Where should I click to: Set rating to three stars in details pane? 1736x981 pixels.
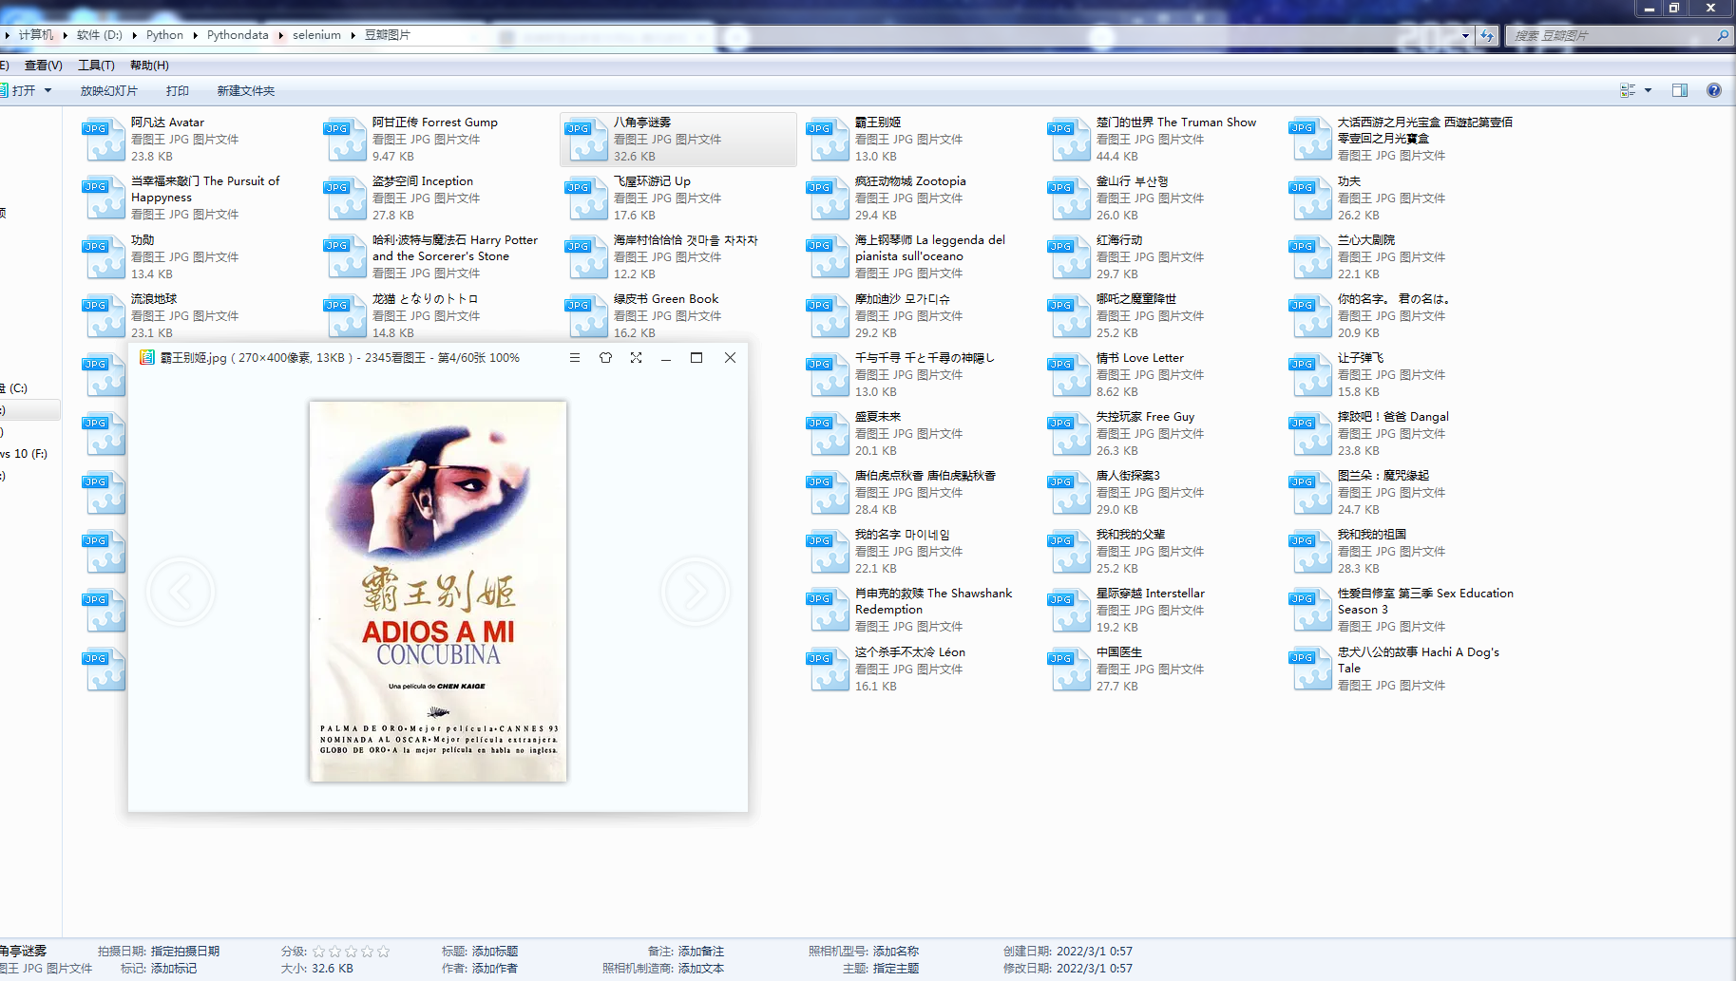[x=352, y=951]
